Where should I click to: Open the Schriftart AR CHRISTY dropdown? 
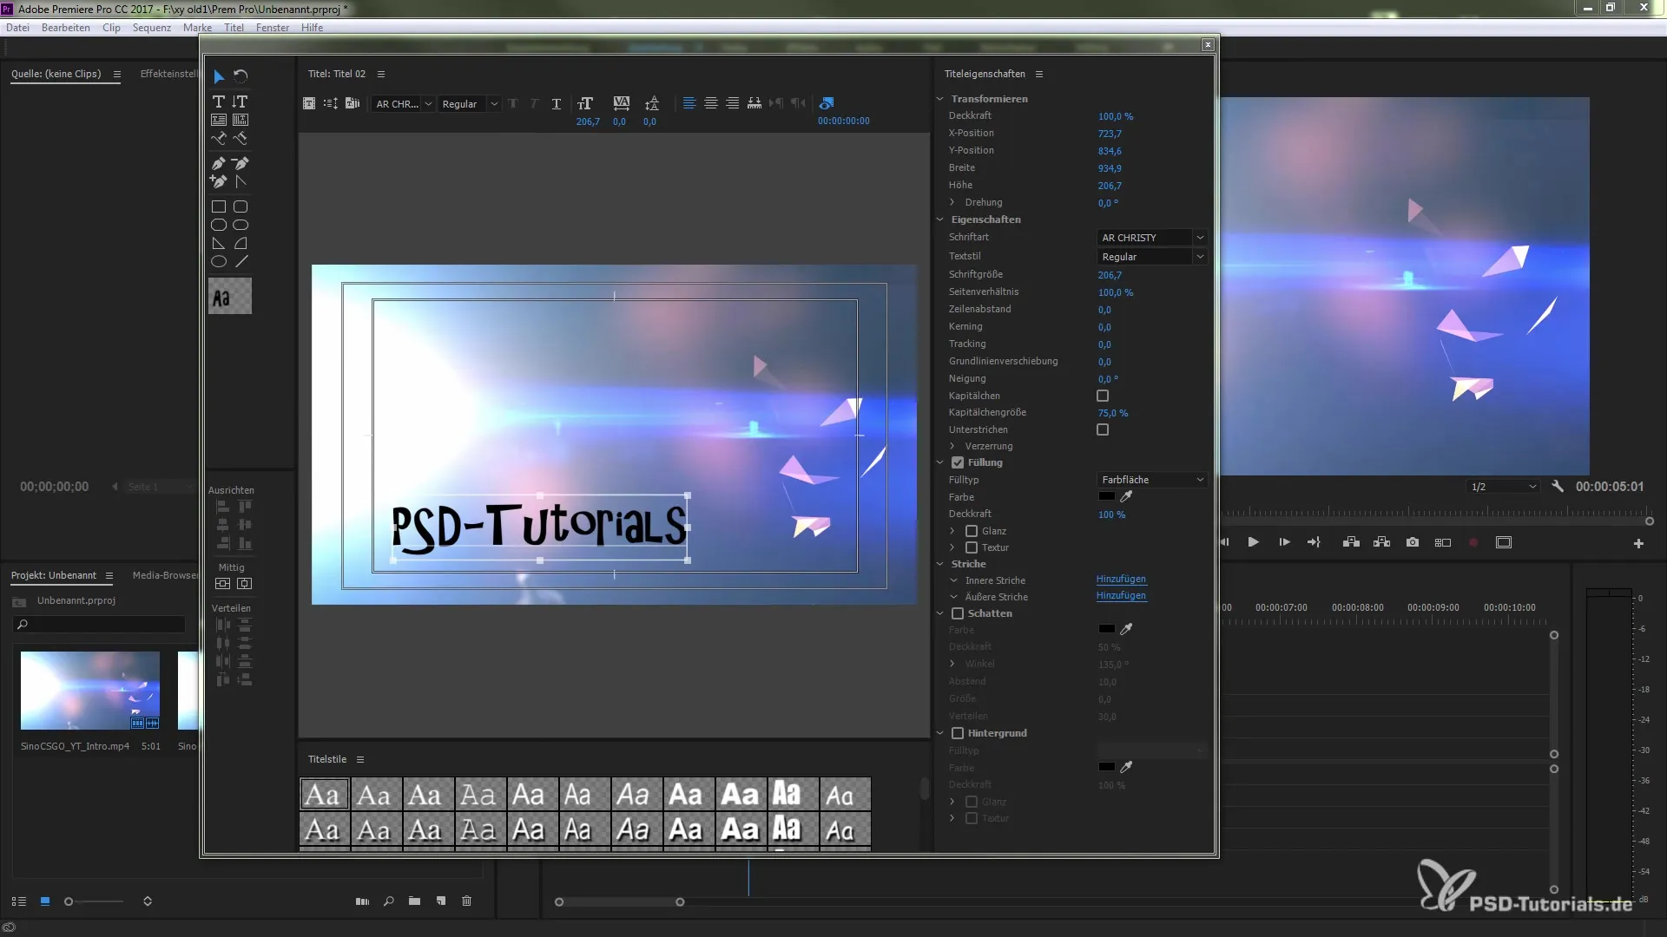[1151, 238]
